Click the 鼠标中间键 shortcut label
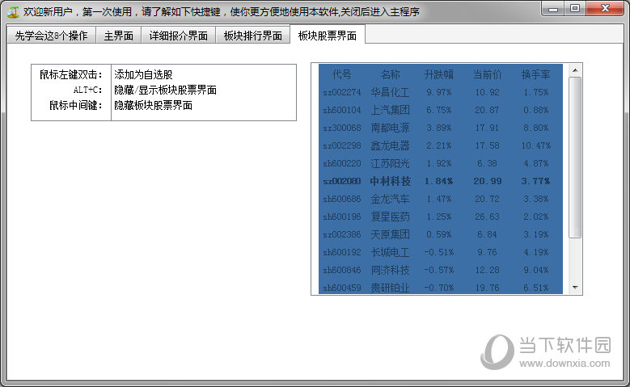Viewport: 630px width, 387px height. (x=76, y=105)
